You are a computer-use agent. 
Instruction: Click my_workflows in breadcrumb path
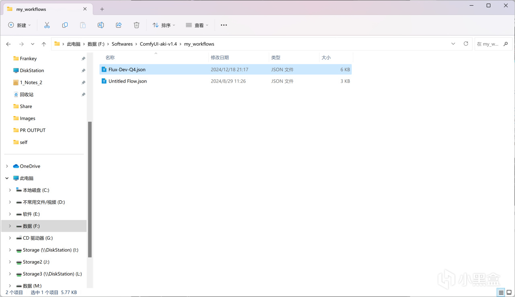click(199, 44)
